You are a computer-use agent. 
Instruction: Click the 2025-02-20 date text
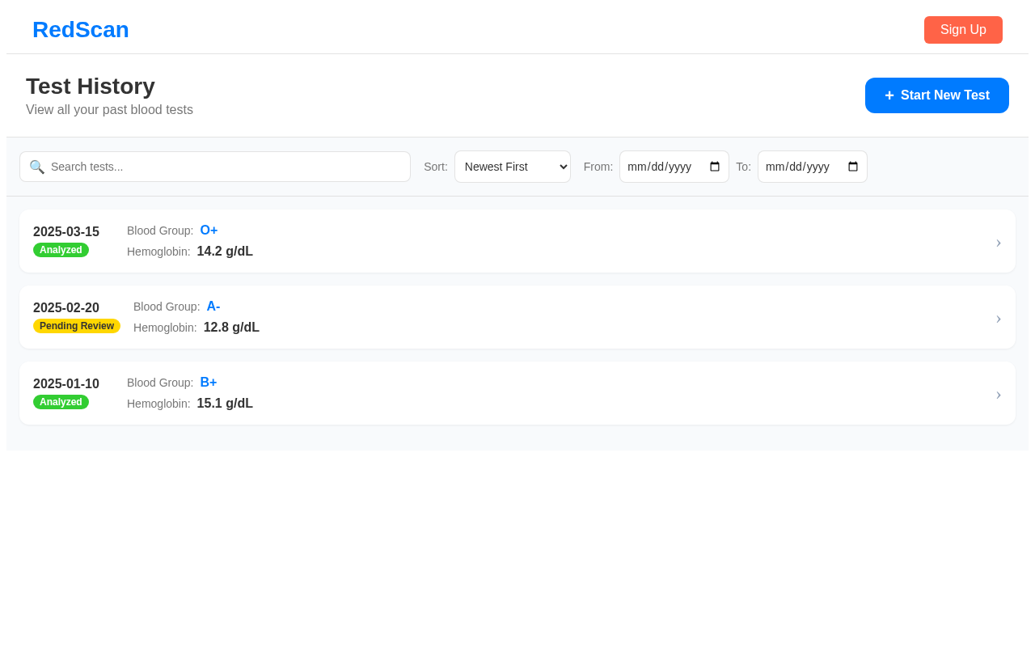click(66, 308)
